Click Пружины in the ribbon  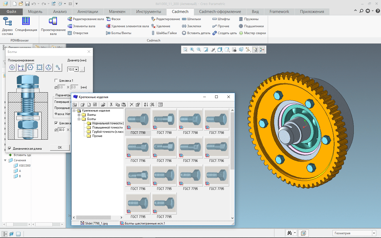[x=249, y=19]
